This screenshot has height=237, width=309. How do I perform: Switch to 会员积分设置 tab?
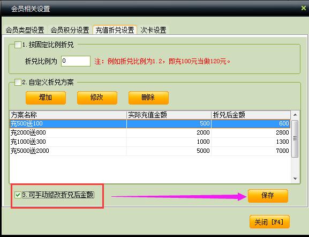(x=70, y=30)
